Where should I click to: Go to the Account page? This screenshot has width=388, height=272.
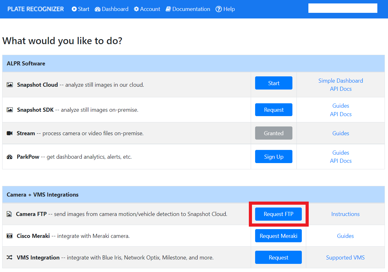(x=147, y=9)
